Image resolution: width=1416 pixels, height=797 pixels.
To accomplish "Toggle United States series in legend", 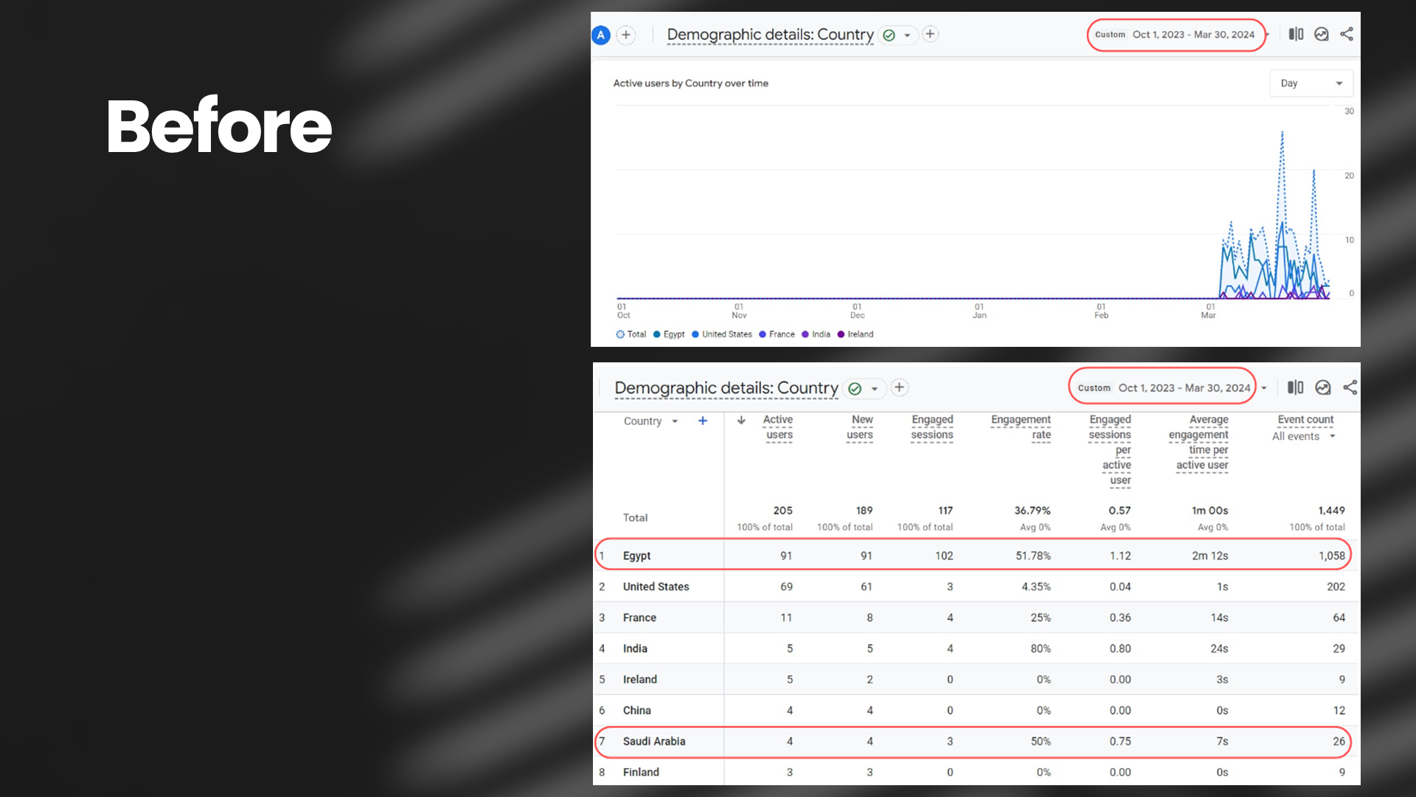I will (721, 334).
